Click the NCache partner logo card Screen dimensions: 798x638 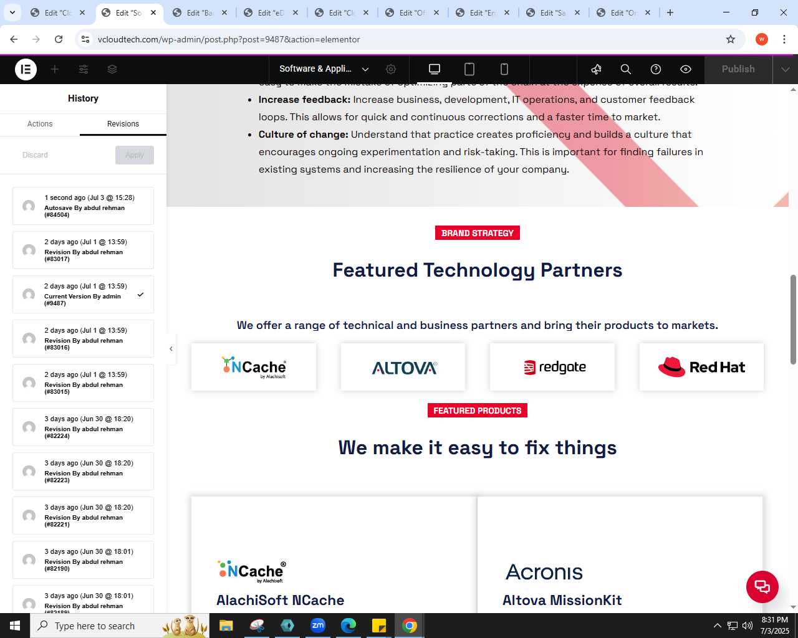point(254,367)
